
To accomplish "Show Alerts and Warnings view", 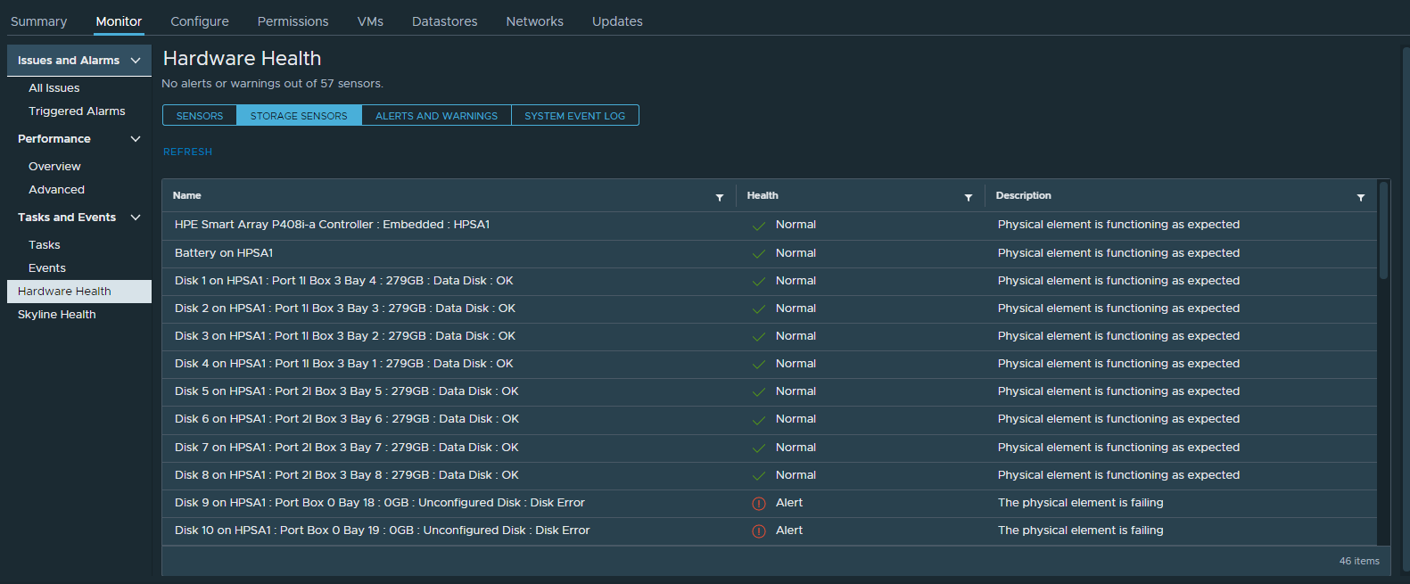I will coord(436,116).
